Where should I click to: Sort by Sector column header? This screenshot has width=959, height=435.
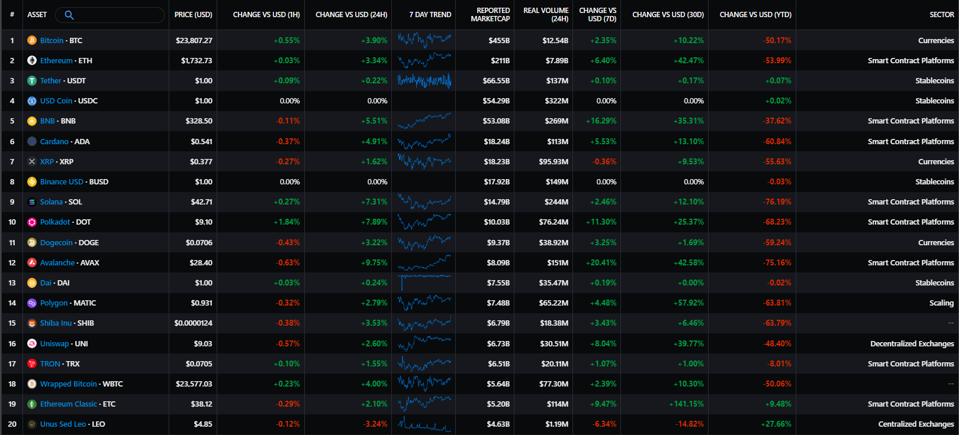click(941, 15)
